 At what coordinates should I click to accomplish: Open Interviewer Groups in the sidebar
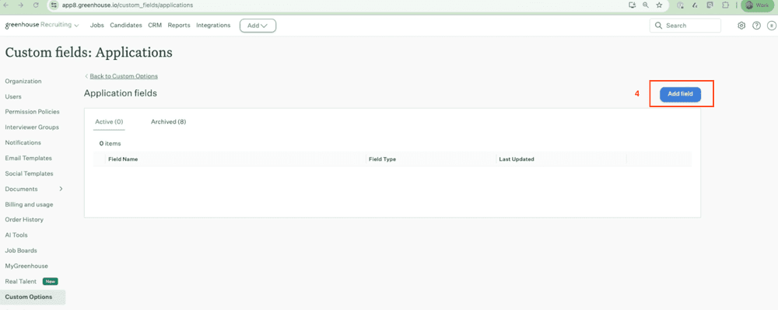(32, 127)
